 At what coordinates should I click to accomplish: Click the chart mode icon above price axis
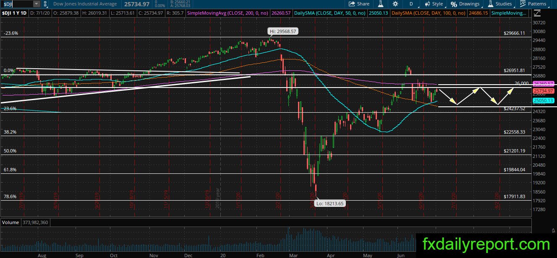pos(538,13)
